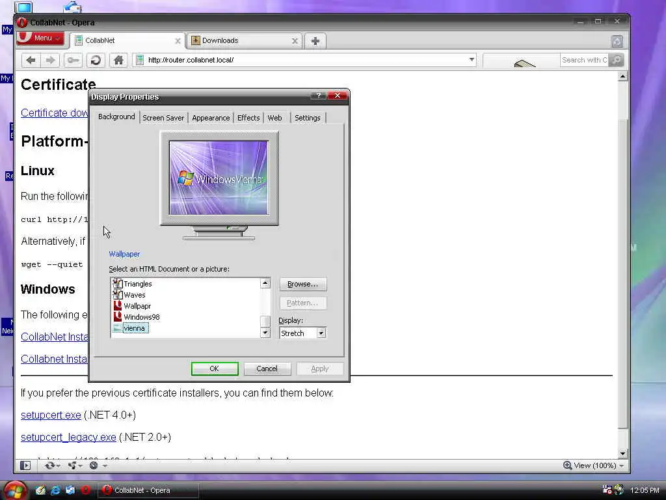Click the search magnifier button in Opera
Screen dimensions: 666x500
coord(615,60)
